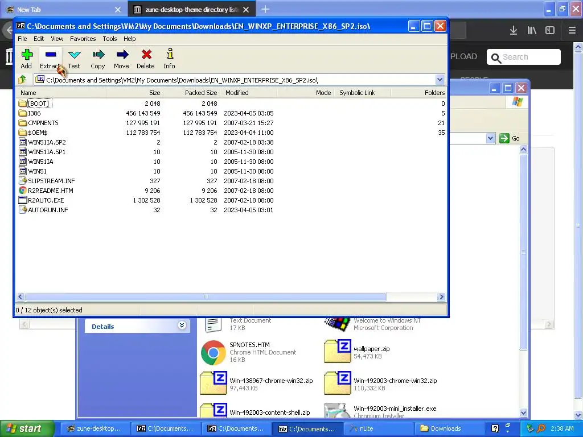The width and height of the screenshot is (583, 437).
Task: Click the Delete toolbar icon
Action: (x=146, y=55)
